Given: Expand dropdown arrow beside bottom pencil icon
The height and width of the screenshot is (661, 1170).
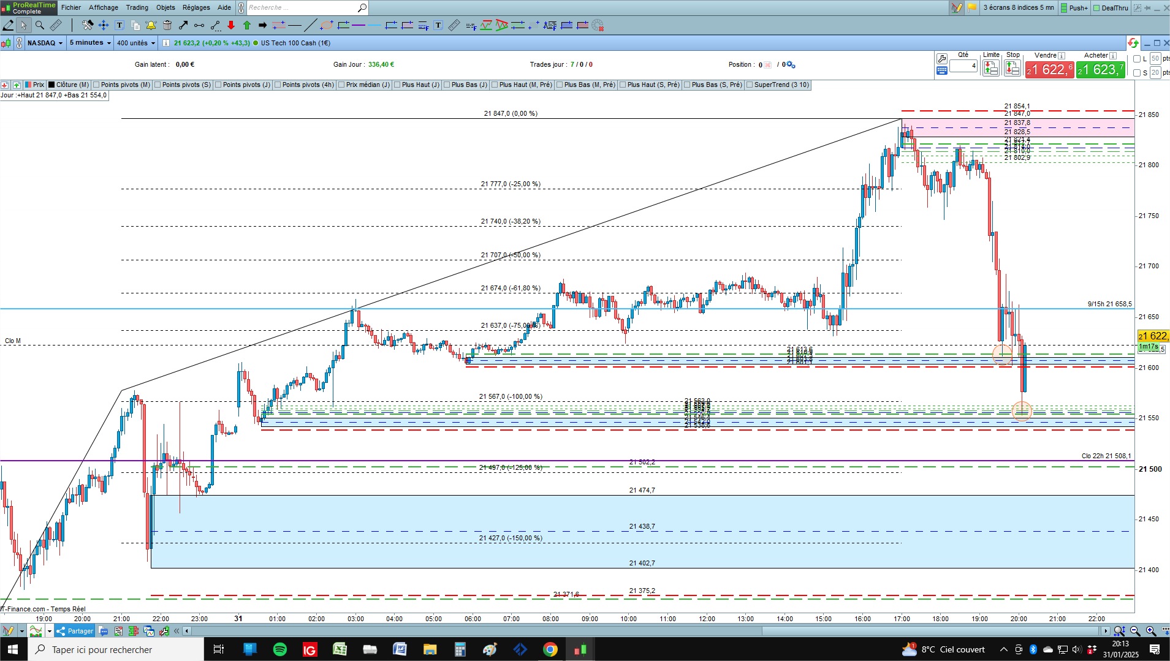Looking at the screenshot, I should click(x=21, y=631).
